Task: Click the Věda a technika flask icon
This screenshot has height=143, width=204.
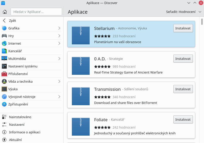Action: pyautogui.click(x=4, y=81)
